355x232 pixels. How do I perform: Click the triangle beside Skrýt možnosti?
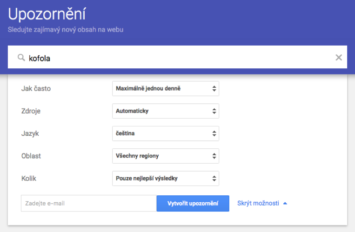click(x=285, y=203)
